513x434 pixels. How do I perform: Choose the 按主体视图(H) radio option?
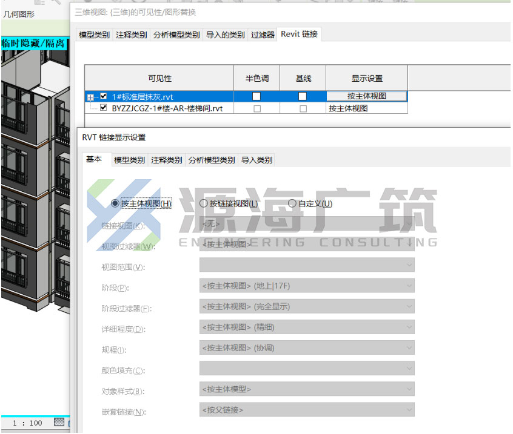pos(115,203)
